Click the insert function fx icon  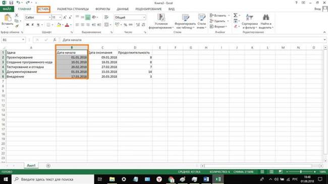(54, 40)
